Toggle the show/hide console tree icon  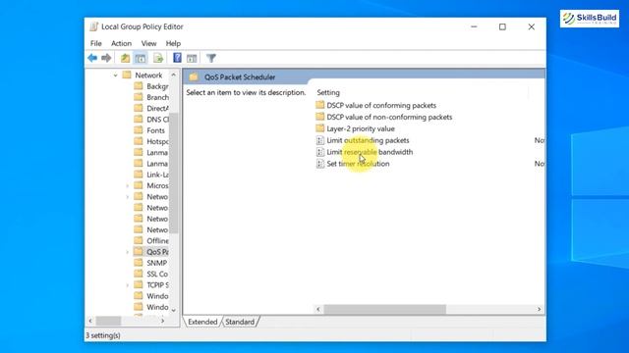click(x=141, y=58)
